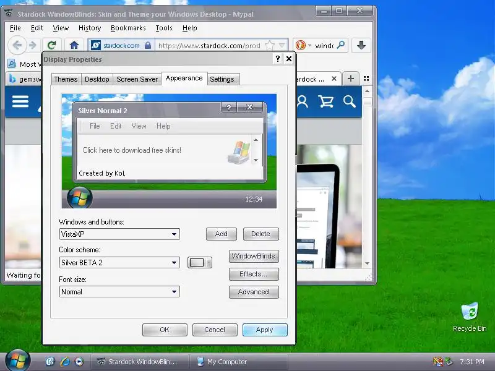Open the browser Edit menu
This screenshot has height=371, width=495.
(37, 28)
